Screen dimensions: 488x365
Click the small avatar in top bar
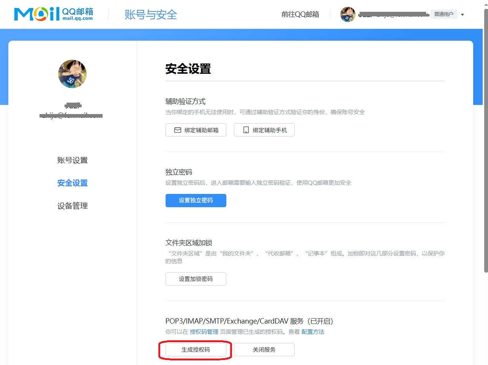pos(347,14)
